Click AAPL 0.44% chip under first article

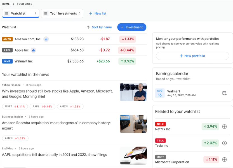click(43, 107)
